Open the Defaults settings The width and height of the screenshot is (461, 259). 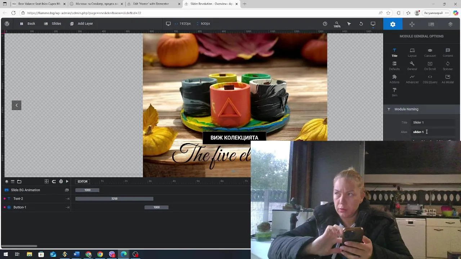pyautogui.click(x=394, y=66)
